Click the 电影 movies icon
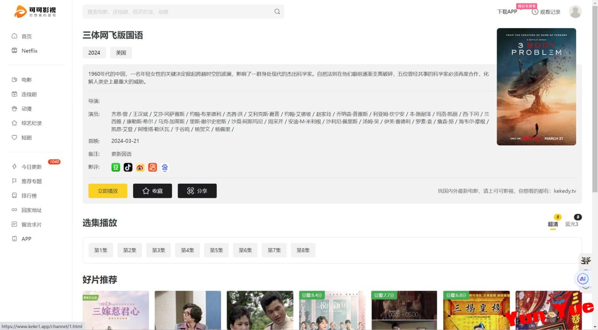 (14, 80)
